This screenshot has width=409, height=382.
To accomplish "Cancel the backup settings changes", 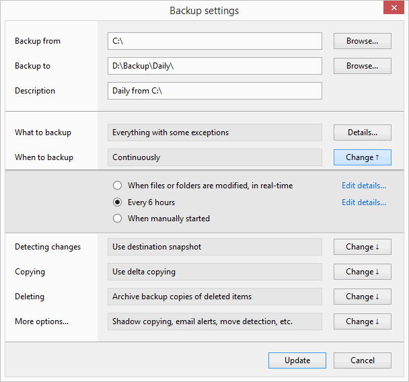I will (363, 360).
